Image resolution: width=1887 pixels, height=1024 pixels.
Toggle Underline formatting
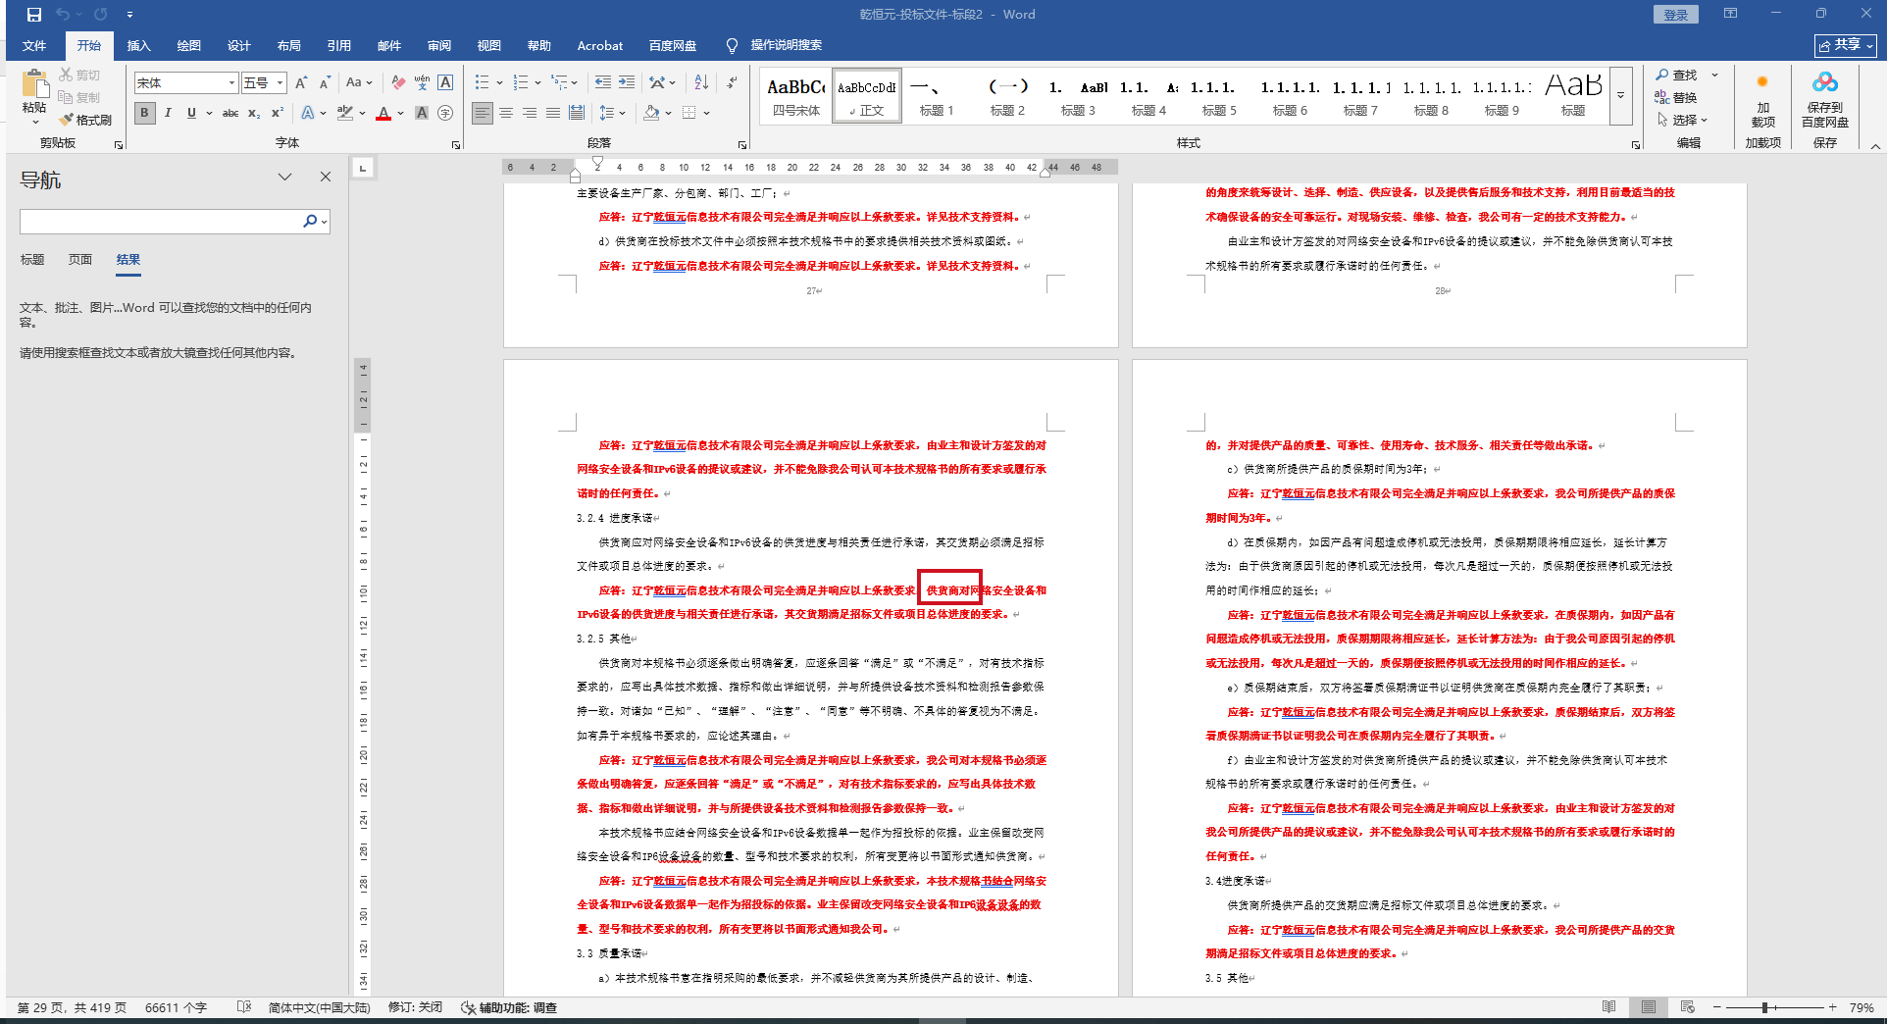(191, 113)
